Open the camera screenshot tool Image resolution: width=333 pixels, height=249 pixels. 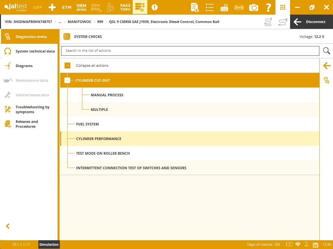point(253,7)
